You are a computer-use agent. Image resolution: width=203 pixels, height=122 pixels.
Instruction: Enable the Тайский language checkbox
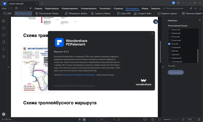169,51
